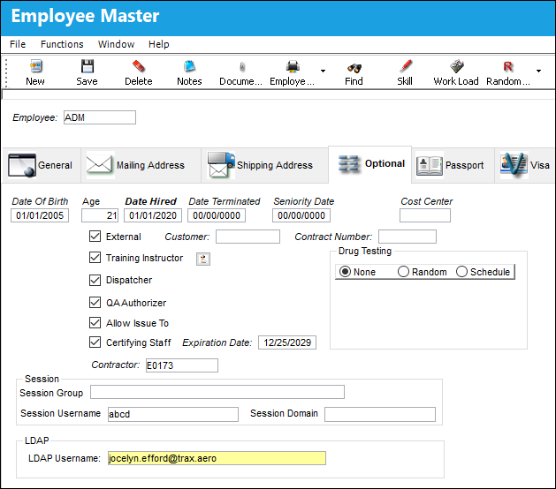
Task: Open the Notes toolbar icon
Action: 189,66
